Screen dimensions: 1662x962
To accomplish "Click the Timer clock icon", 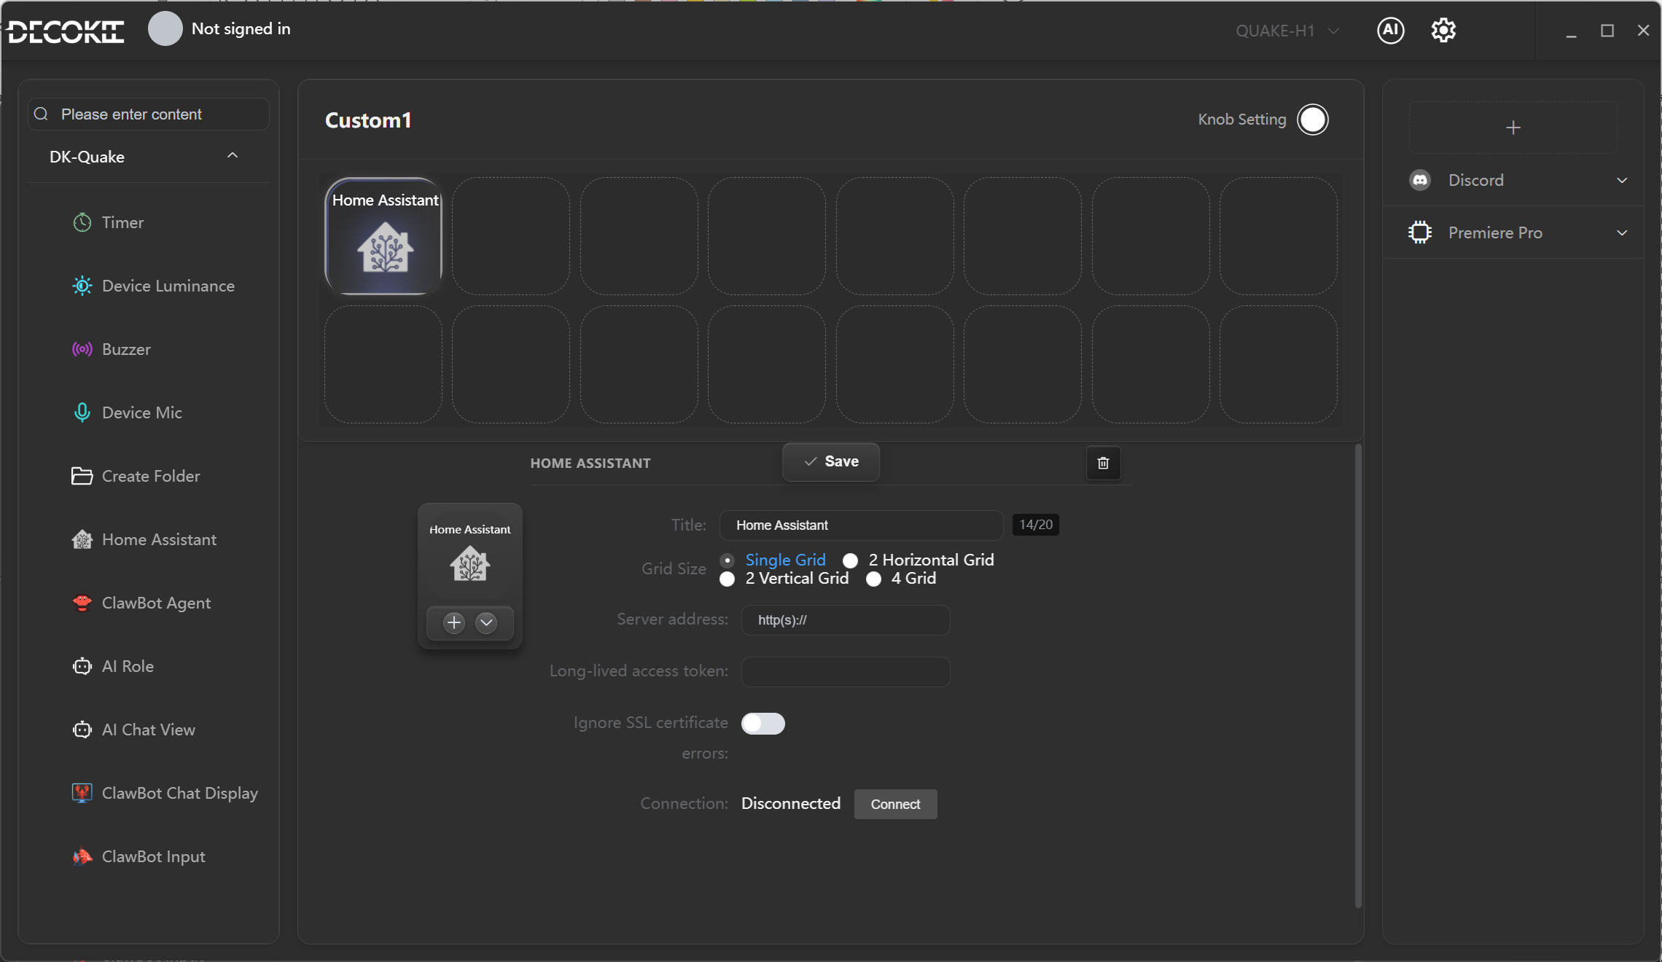I will [x=82, y=222].
